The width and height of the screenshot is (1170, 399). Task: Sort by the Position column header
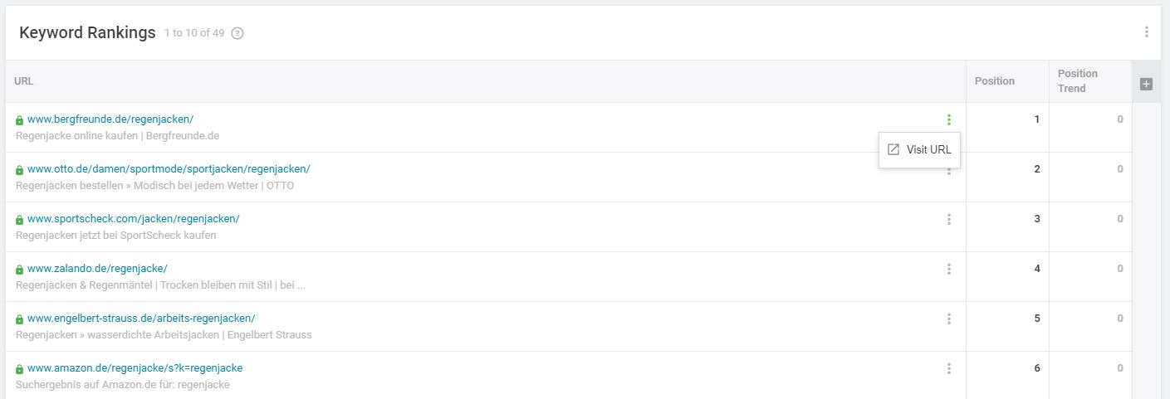(x=995, y=81)
